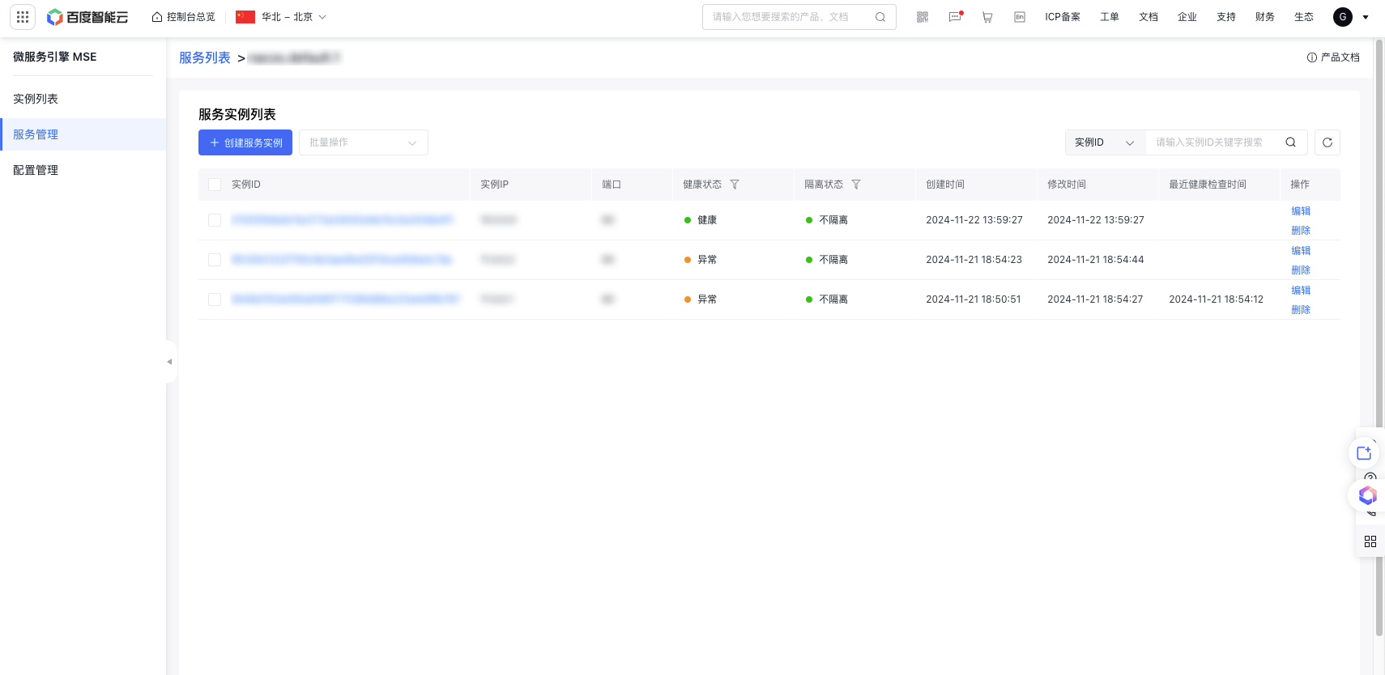Viewport: 1385px width, 675px height.
Task: Open 产品文档 link
Action: click(1333, 57)
